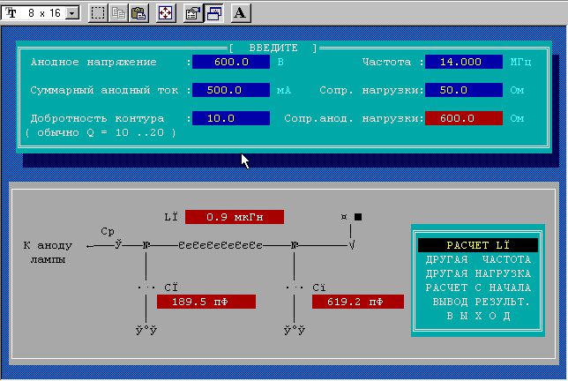
Task: Select РАСЧЕТ С НАЧАЛА option
Action: pyautogui.click(x=477, y=288)
